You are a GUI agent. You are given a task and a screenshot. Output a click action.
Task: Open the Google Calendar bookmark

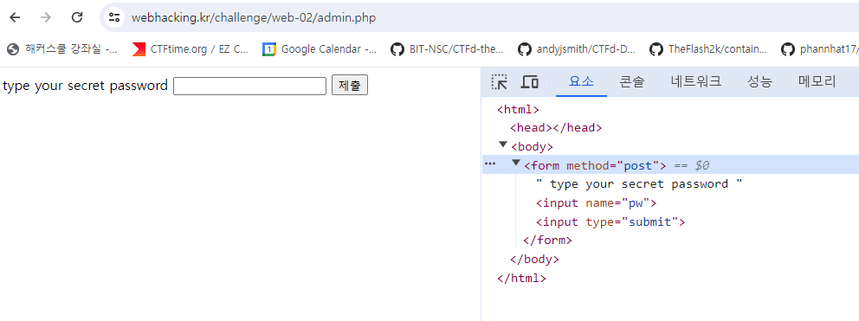click(x=320, y=49)
